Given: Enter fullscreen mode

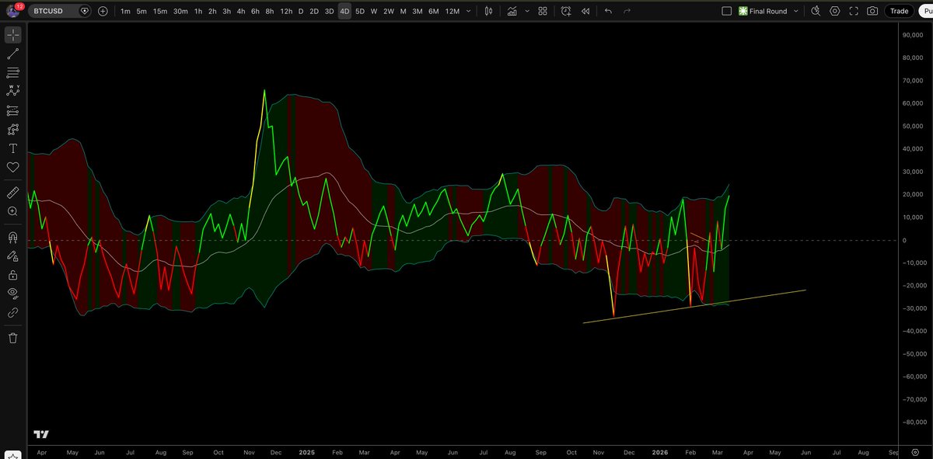Looking at the screenshot, I should 854,11.
